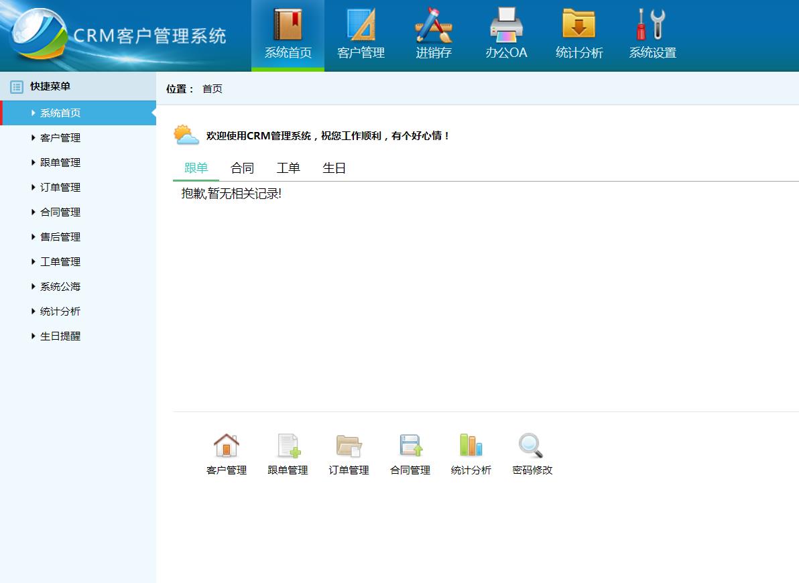Expand arrow beside sidebar 工单管理
The width and height of the screenshot is (799, 583).
coord(33,262)
